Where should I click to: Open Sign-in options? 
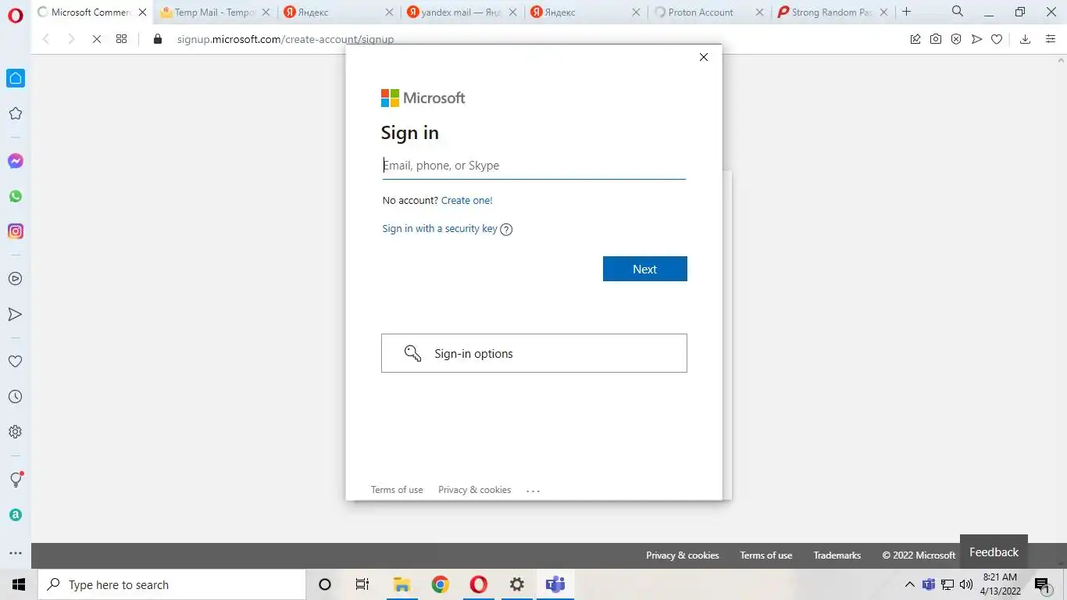pyautogui.click(x=534, y=353)
